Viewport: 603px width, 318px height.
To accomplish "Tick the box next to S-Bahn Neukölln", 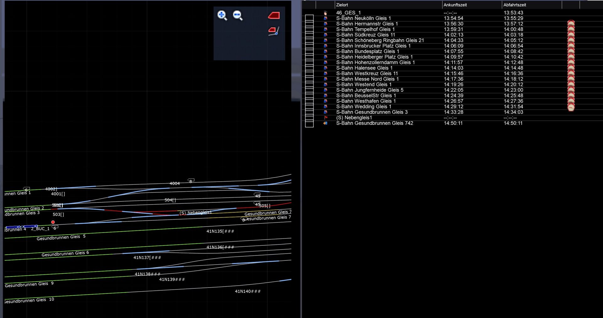I will (309, 18).
